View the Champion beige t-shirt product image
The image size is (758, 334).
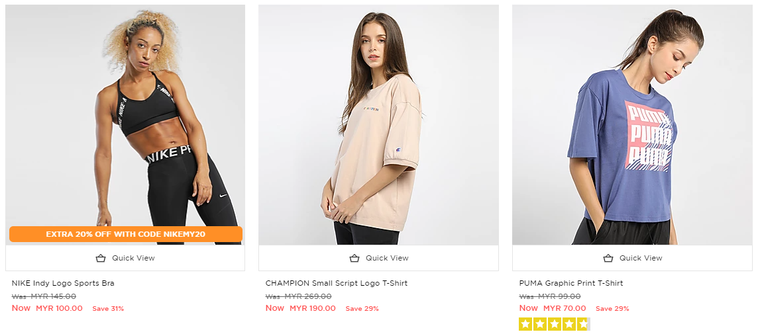coord(378,126)
